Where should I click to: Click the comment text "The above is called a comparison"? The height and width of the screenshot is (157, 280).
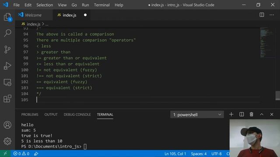75,34
